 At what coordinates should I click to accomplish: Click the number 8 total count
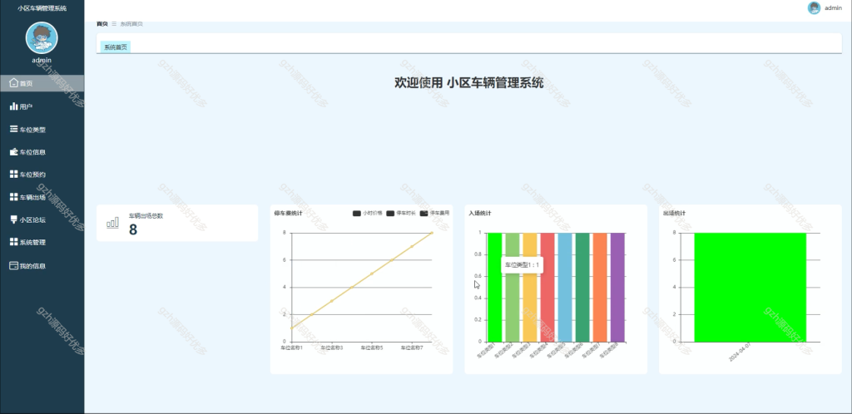click(133, 229)
